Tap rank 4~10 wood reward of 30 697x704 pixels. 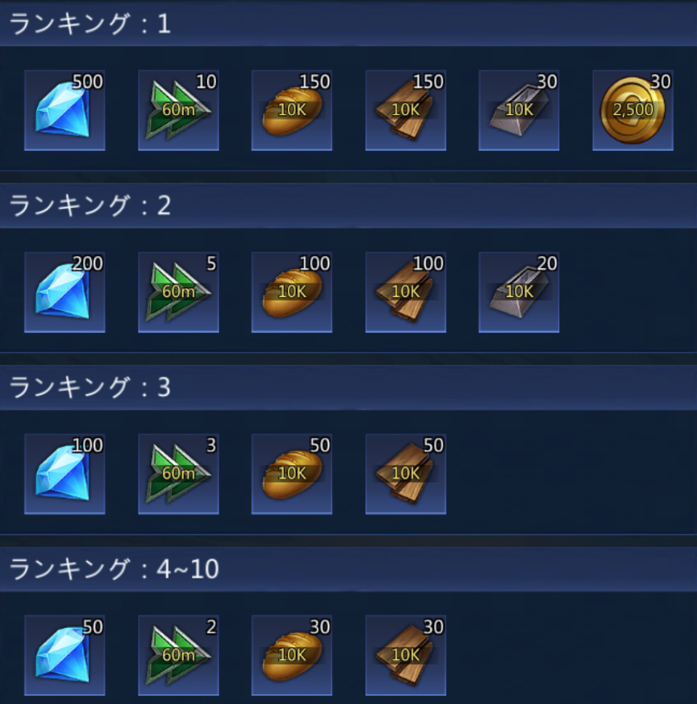406,656
